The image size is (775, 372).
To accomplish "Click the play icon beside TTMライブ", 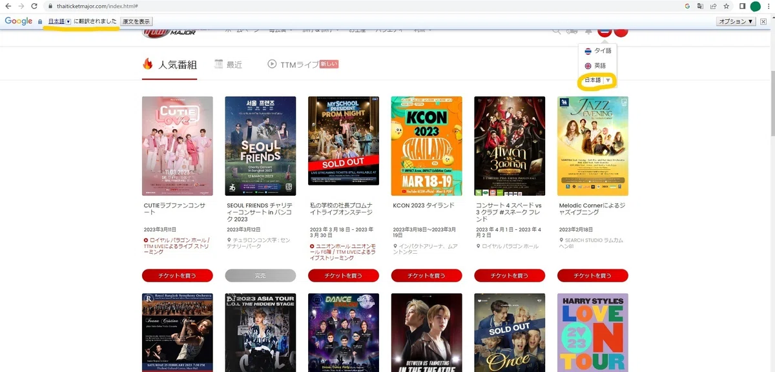I will pyautogui.click(x=273, y=64).
